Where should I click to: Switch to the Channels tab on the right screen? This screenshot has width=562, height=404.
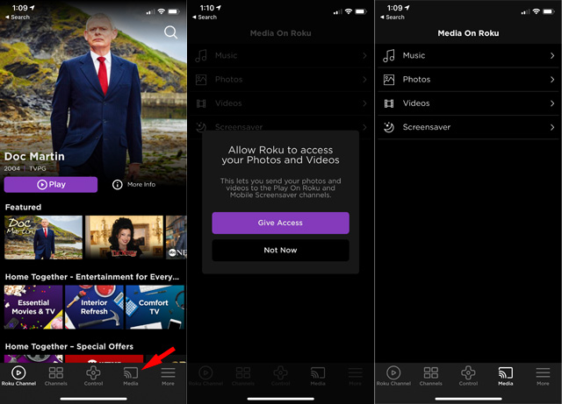pos(431,376)
